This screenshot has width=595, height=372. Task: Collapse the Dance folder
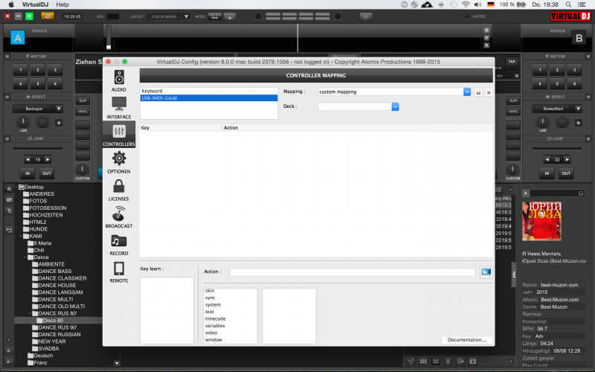point(26,257)
